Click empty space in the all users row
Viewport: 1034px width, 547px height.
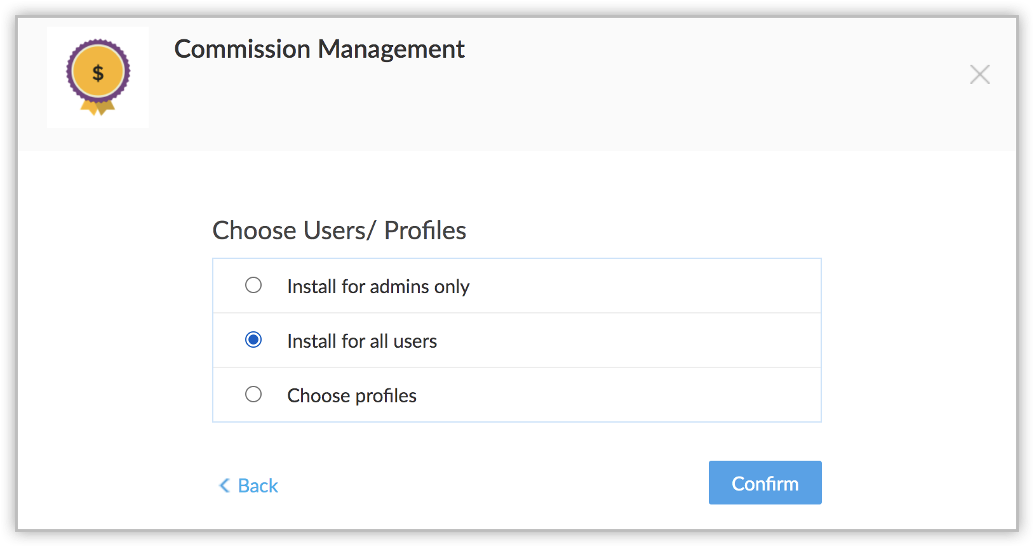coord(635,340)
